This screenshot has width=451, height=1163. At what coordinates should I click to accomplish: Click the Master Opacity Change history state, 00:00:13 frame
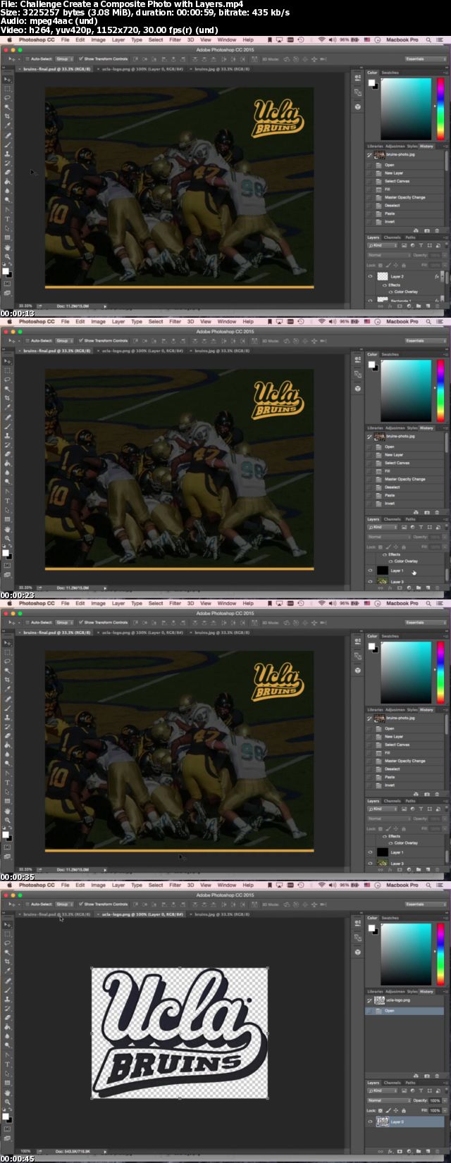click(405, 197)
